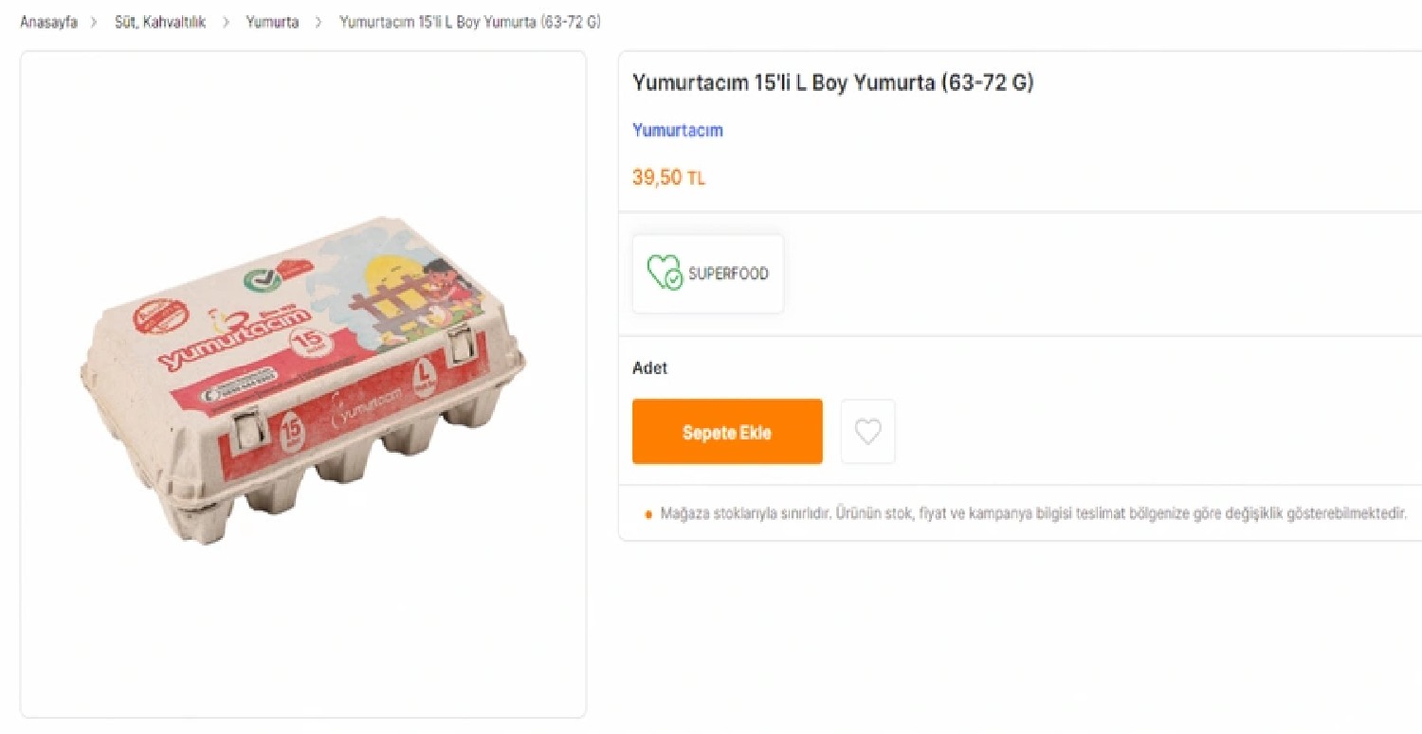The height and width of the screenshot is (734, 1422).
Task: Click the green SUPERFOOD heart icon
Action: (x=664, y=274)
